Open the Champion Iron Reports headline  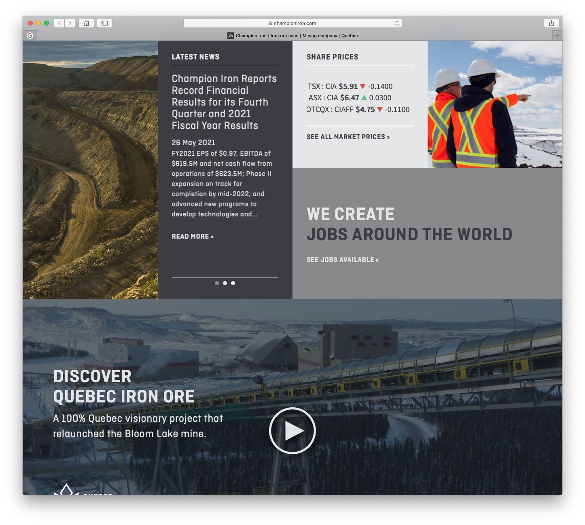point(224,102)
